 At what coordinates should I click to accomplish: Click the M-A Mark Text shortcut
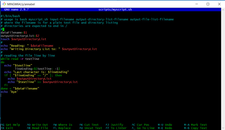[x=195, y=125]
